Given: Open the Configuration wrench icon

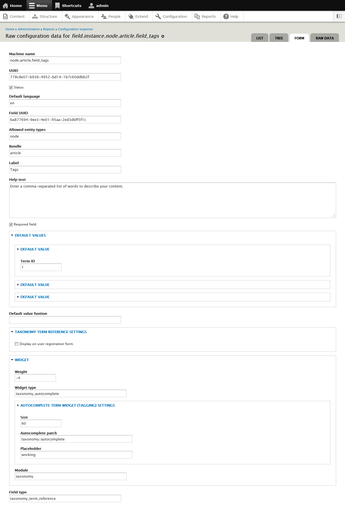Looking at the screenshot, I should [x=158, y=16].
